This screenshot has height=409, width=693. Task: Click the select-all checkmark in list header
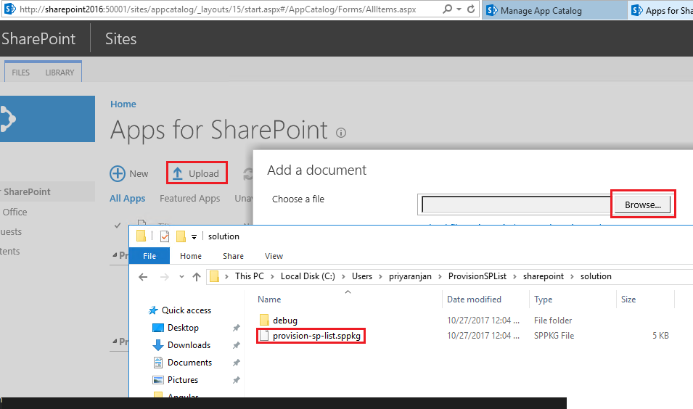tap(118, 226)
